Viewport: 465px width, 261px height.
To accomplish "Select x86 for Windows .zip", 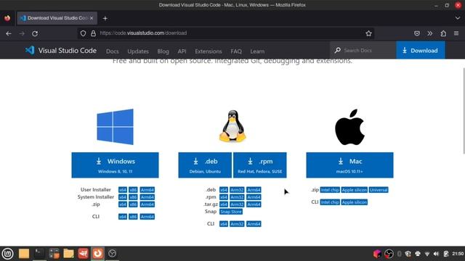I will pos(133,204).
